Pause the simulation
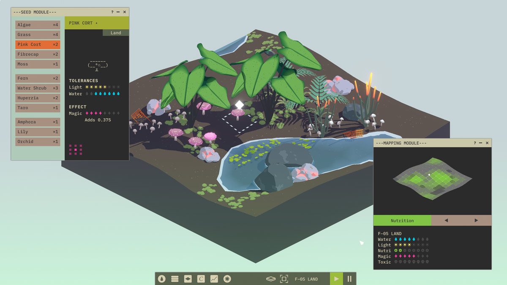The height and width of the screenshot is (285, 507). click(x=349, y=279)
